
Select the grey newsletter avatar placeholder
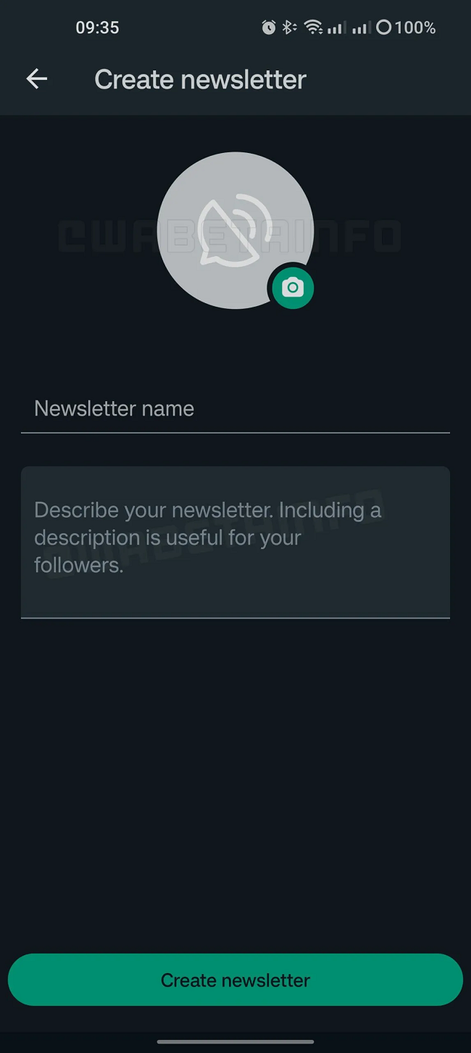[x=235, y=231]
